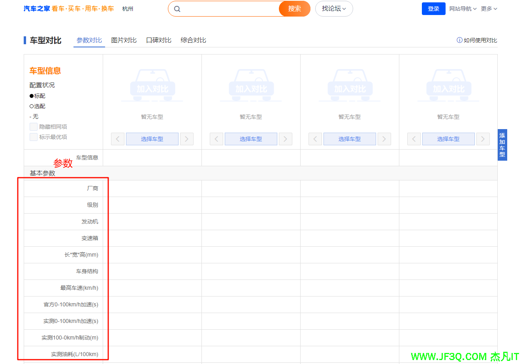Click the first column's right arrow

coord(186,139)
